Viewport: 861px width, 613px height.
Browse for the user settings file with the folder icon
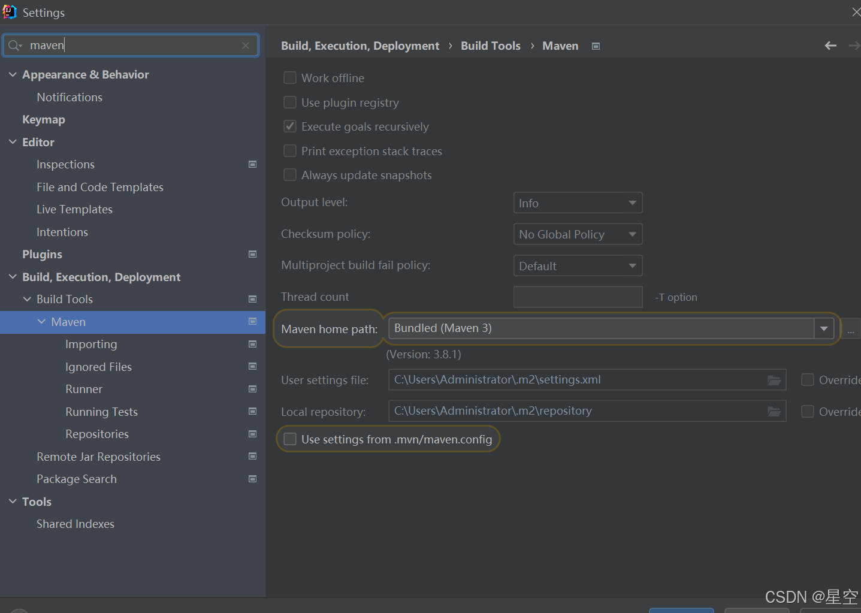point(774,380)
